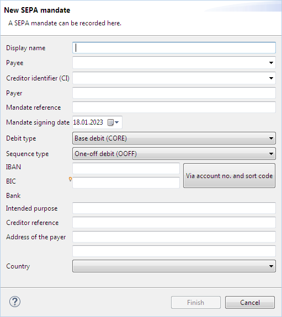Open the Sequence type combo box
Image resolution: width=282 pixels, height=317 pixels.
174,154
